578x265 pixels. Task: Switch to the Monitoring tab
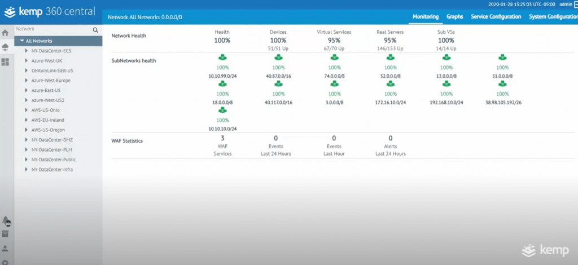click(x=426, y=17)
